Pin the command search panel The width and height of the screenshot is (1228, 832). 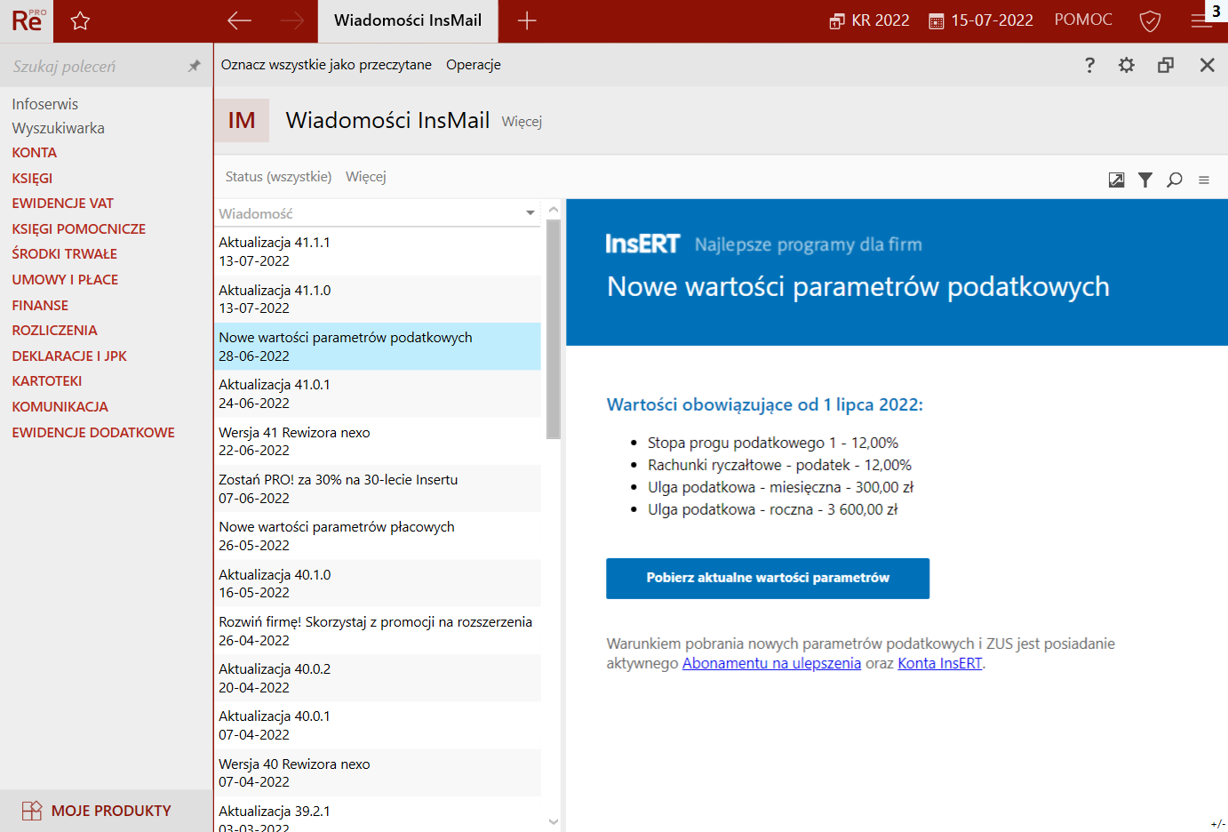194,66
